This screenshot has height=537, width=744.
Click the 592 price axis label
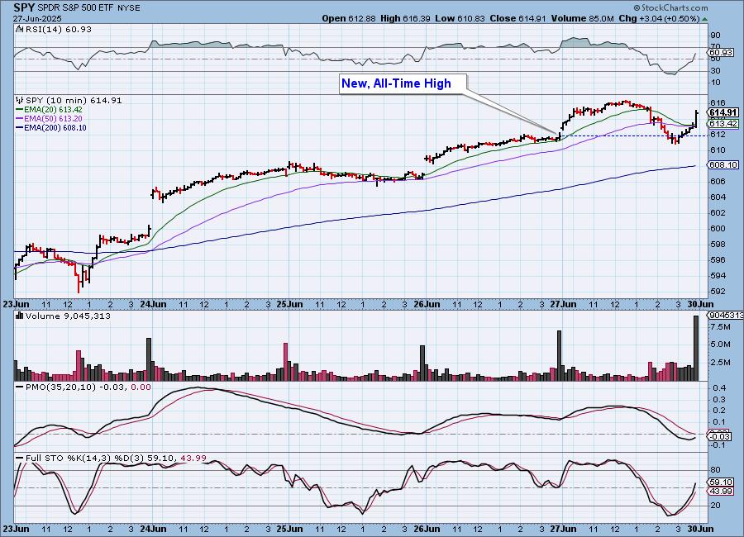coord(718,291)
